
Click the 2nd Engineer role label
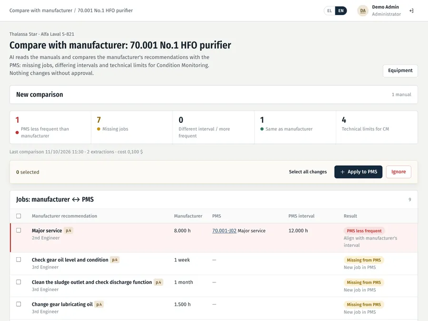[46, 238]
